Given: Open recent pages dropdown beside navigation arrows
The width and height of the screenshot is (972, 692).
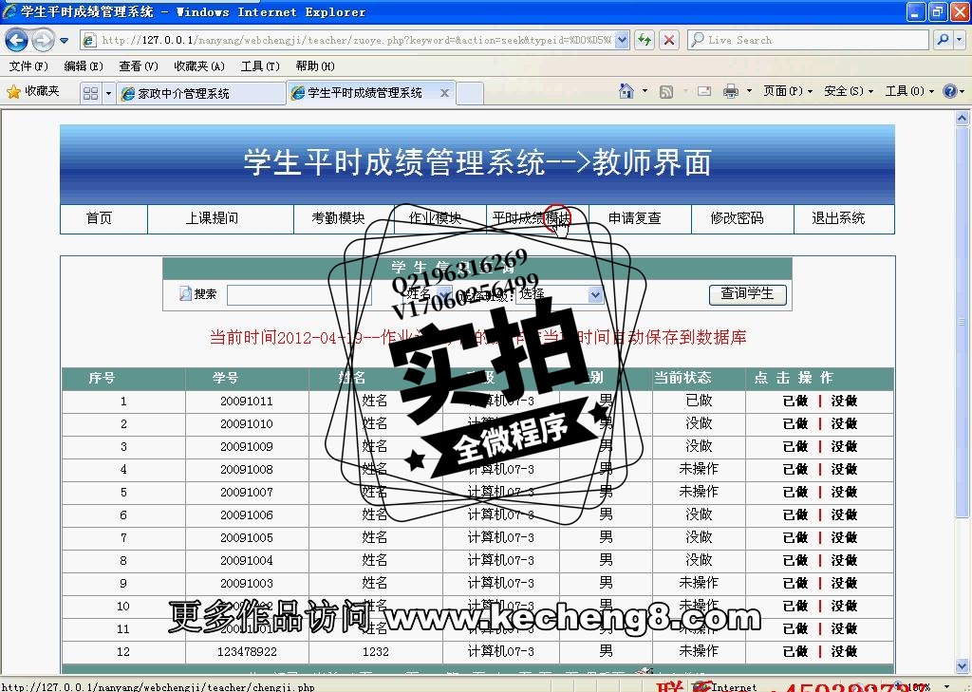Looking at the screenshot, I should [x=64, y=40].
